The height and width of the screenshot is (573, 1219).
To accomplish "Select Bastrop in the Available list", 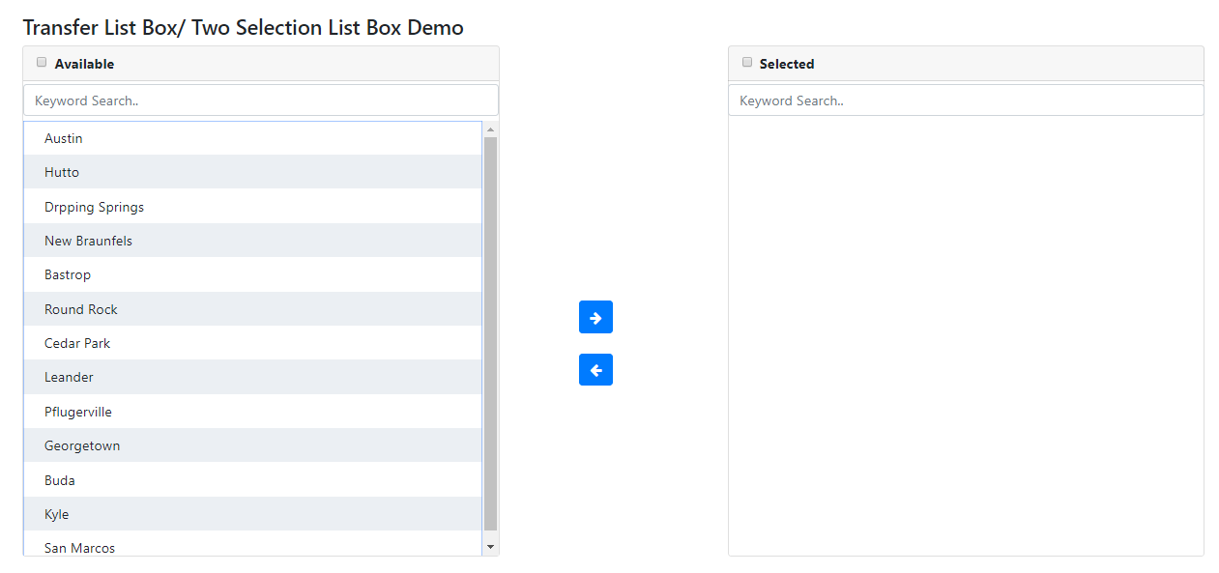I will click(x=252, y=274).
